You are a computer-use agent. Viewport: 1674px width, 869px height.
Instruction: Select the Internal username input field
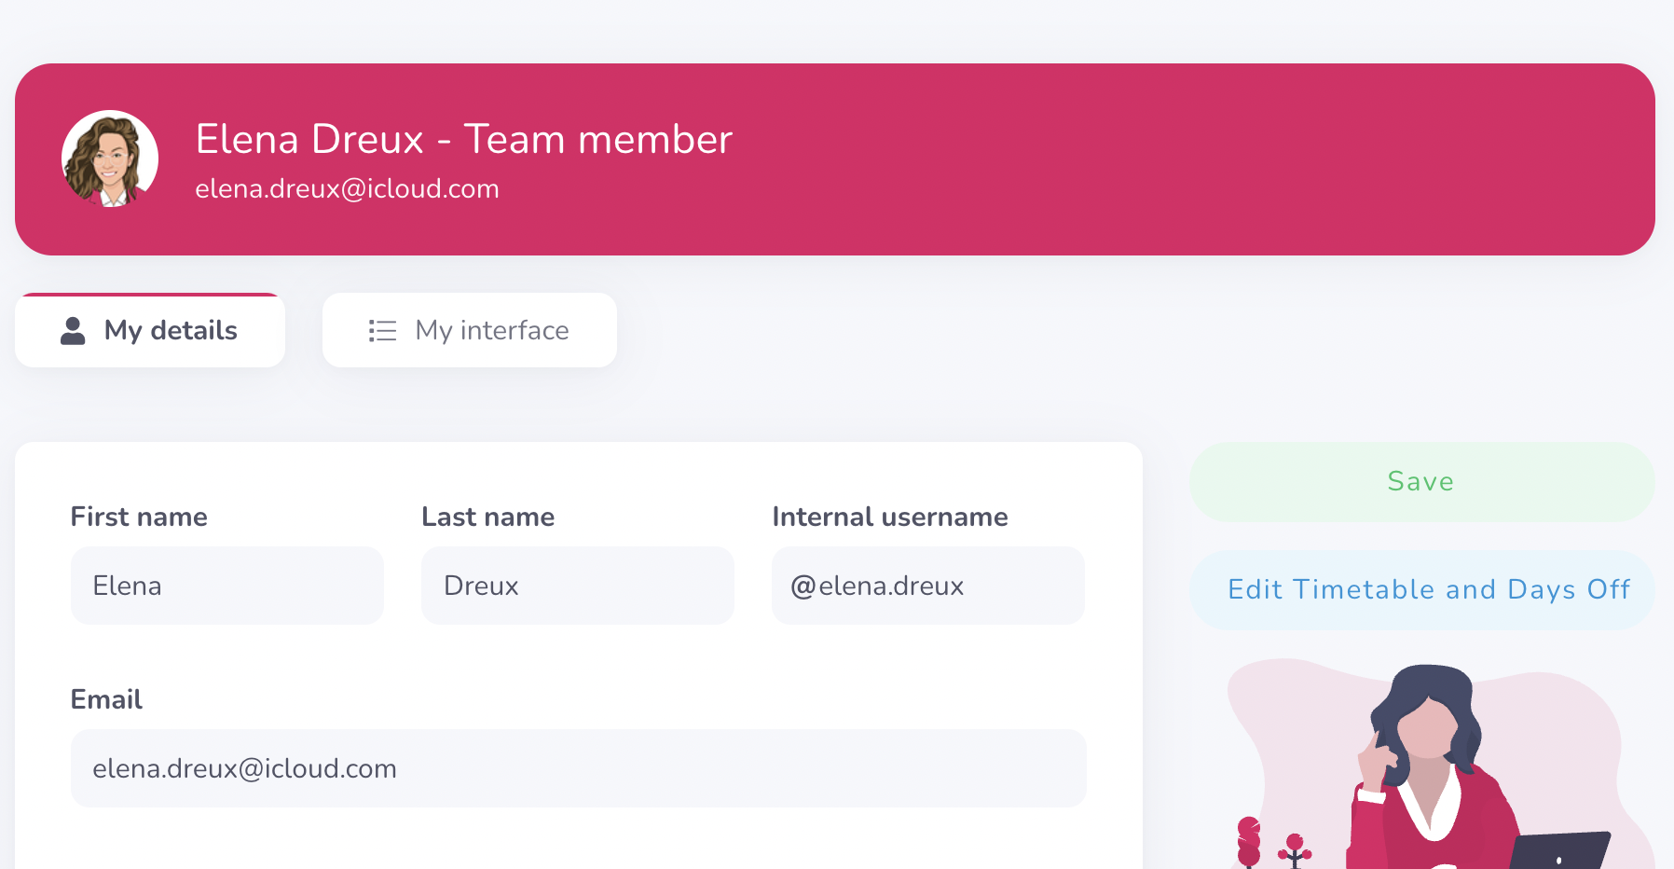click(x=927, y=586)
